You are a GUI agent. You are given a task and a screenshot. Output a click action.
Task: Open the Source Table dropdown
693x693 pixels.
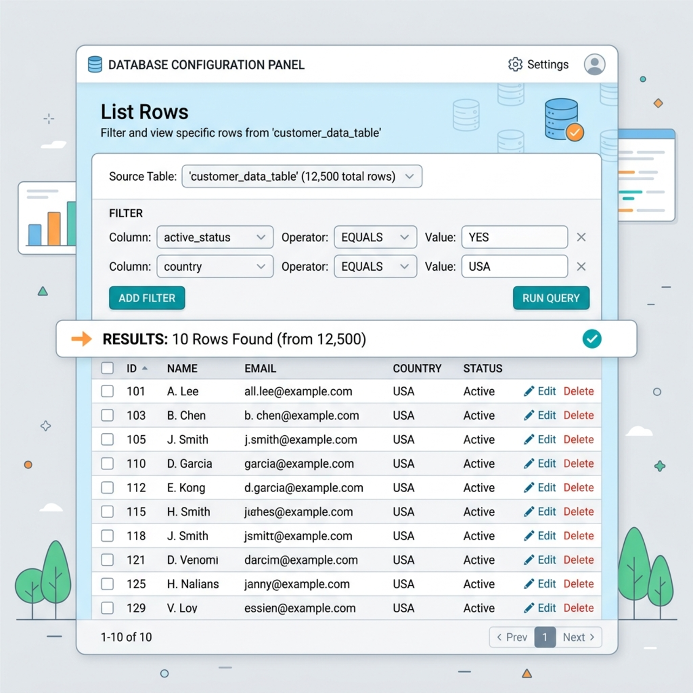pos(302,176)
